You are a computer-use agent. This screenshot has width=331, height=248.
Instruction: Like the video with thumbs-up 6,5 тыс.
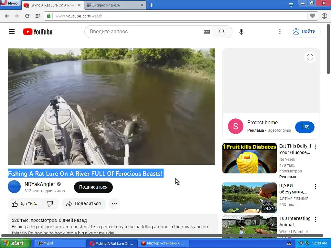(25, 204)
